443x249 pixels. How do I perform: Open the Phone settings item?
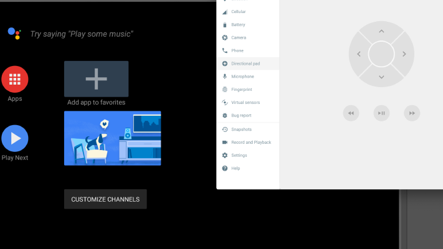(248, 50)
